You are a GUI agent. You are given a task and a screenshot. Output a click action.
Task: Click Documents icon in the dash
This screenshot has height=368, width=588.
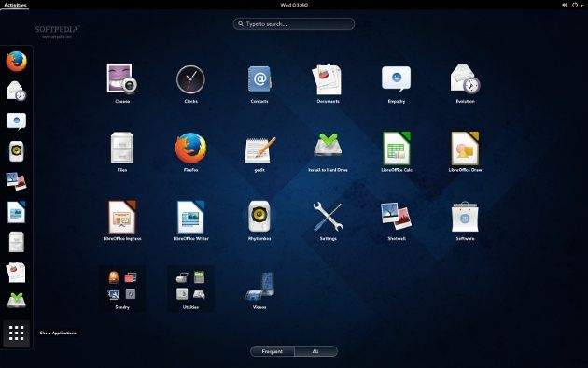[x=17, y=272]
